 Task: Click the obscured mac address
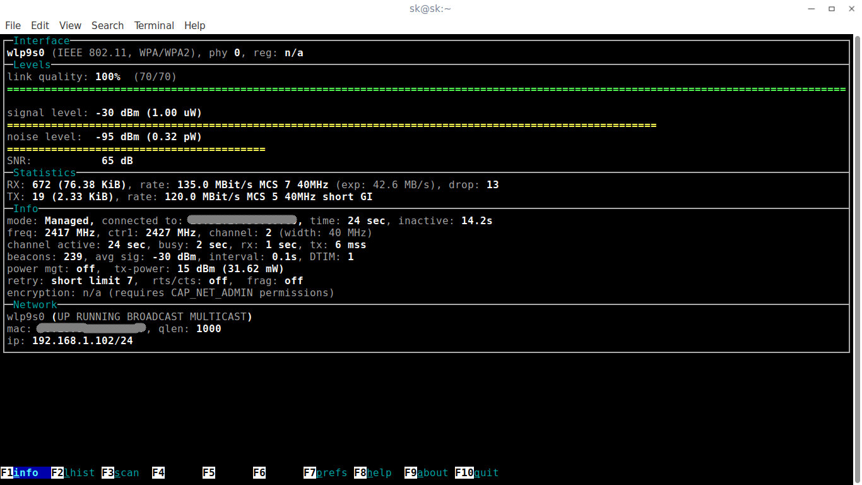[91, 328]
